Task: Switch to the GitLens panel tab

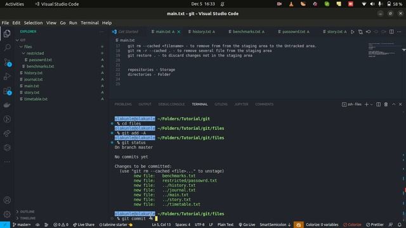Action: point(221,104)
